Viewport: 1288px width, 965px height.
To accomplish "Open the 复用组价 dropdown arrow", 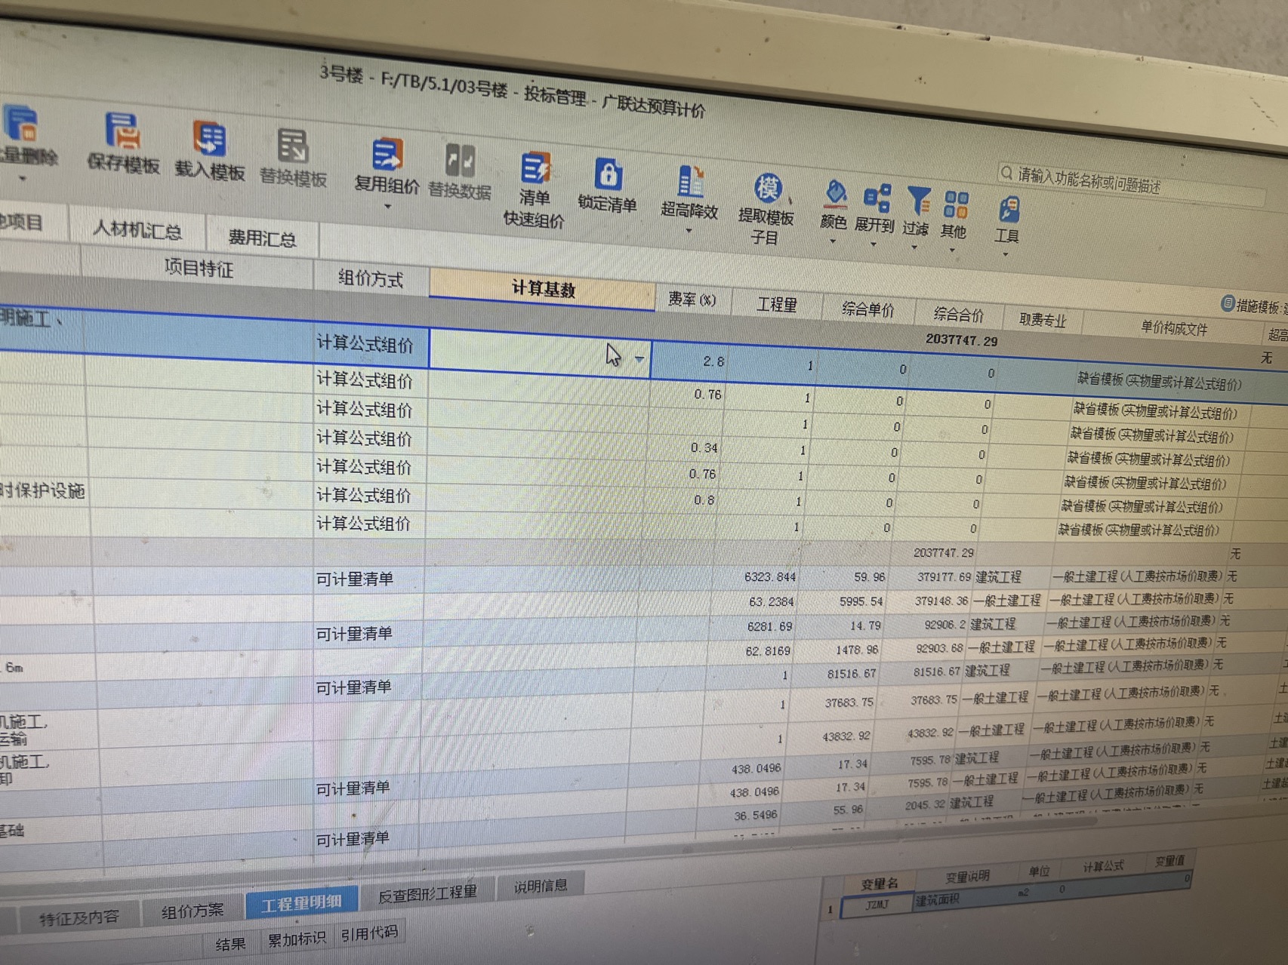I will pos(387,207).
